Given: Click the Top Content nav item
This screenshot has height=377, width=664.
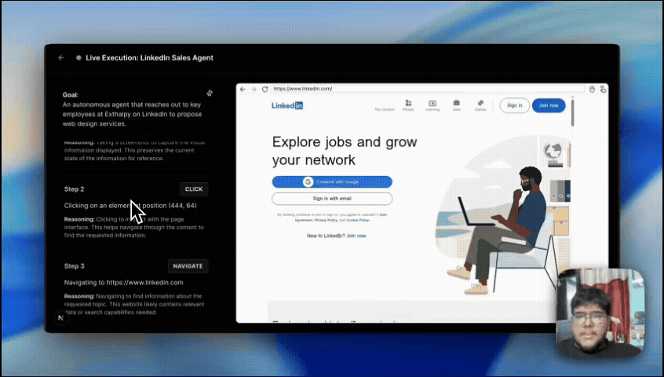Looking at the screenshot, I should click(385, 109).
